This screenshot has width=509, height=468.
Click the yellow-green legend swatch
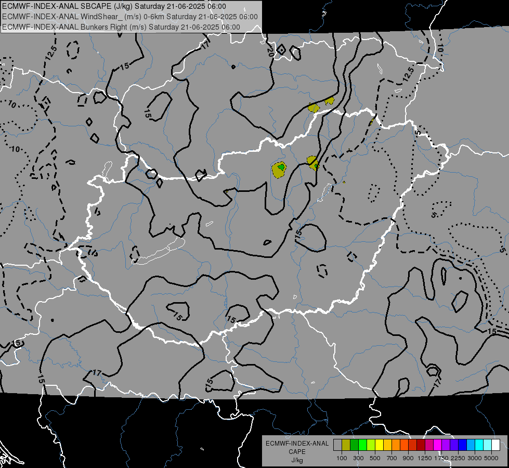point(371,445)
